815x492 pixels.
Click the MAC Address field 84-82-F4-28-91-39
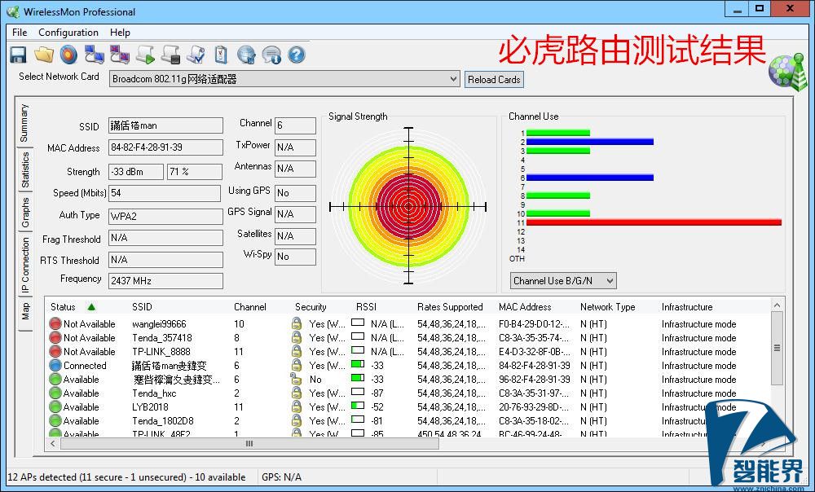[165, 147]
